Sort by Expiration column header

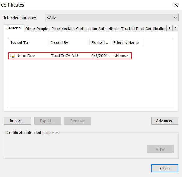(100, 42)
